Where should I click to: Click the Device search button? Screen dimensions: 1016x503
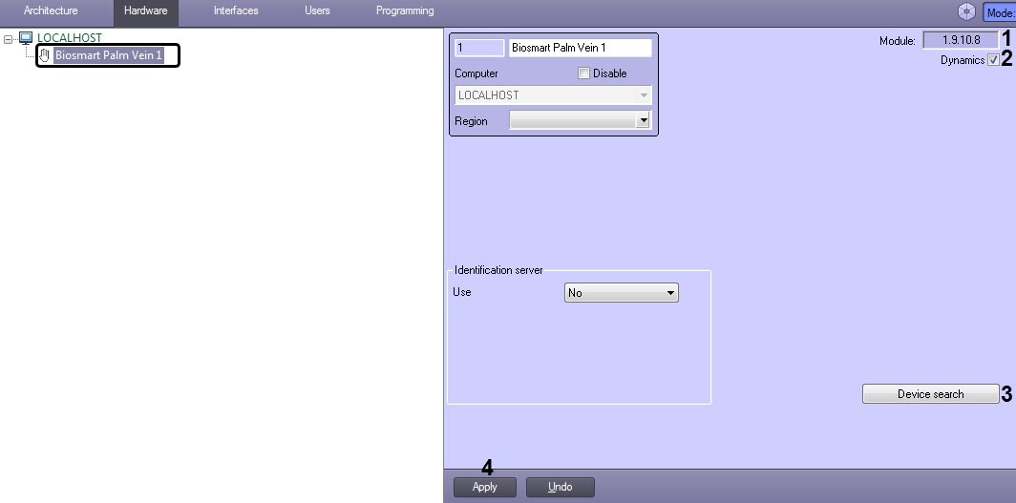point(930,393)
